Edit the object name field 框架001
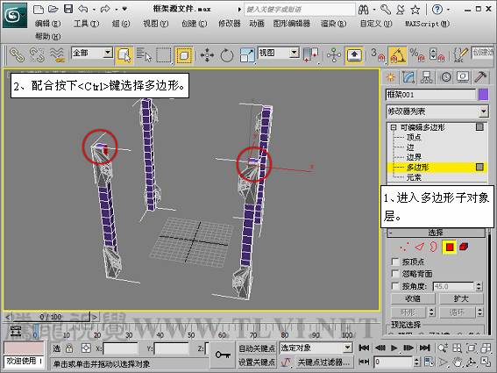Viewport: 497px width, 373px height. point(430,95)
